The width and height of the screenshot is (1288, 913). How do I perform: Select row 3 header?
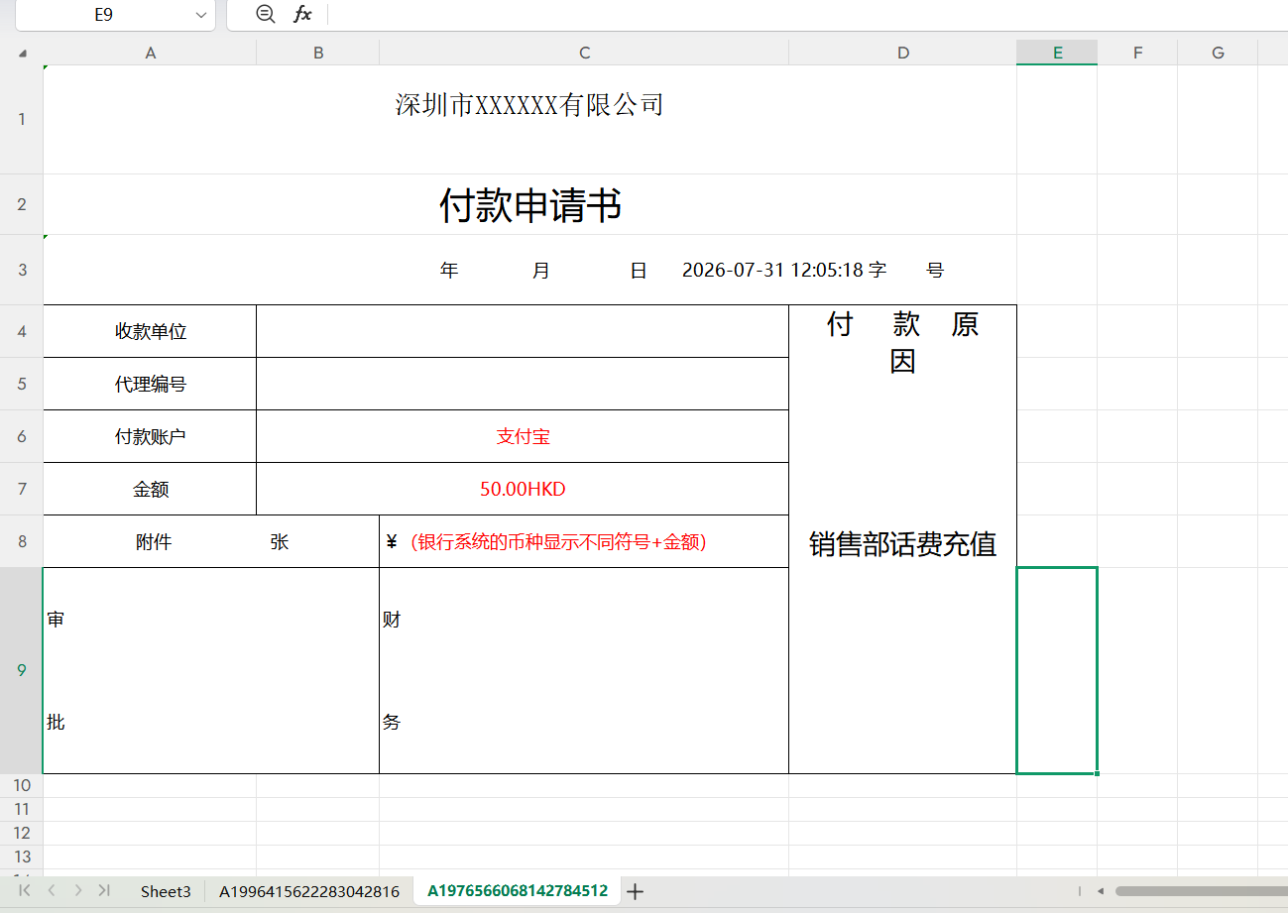(22, 270)
